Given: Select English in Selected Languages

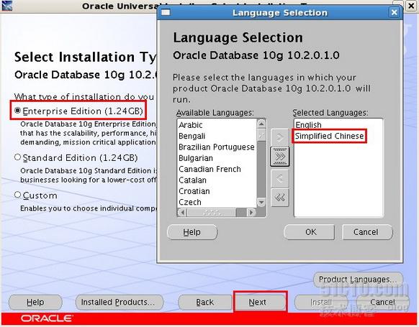Looking at the screenshot, I should point(308,125).
